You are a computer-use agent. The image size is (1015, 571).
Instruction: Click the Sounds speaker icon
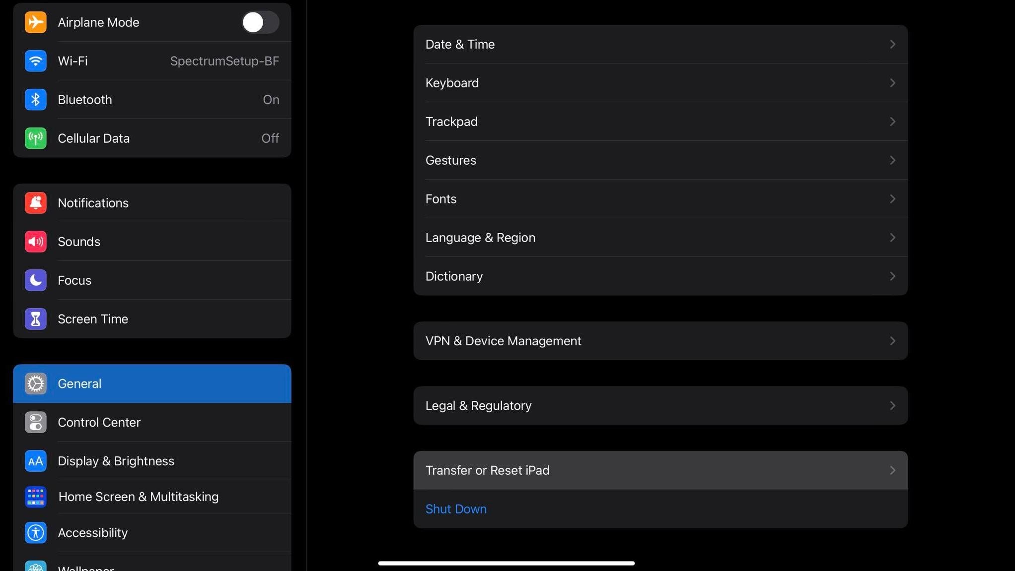(35, 242)
